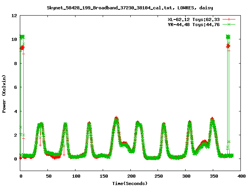
Task: Click the tallest peak near 175 seconds
Action: point(116,118)
